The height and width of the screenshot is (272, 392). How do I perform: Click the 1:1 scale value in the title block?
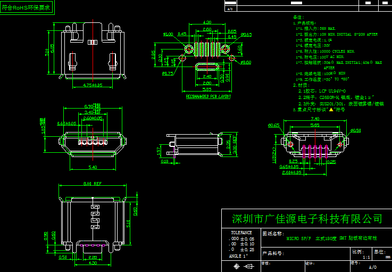point(366,257)
